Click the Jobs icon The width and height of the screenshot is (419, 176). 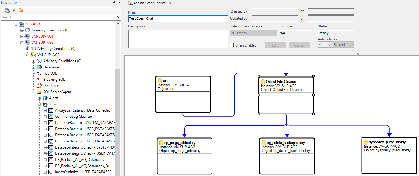tap(45, 104)
